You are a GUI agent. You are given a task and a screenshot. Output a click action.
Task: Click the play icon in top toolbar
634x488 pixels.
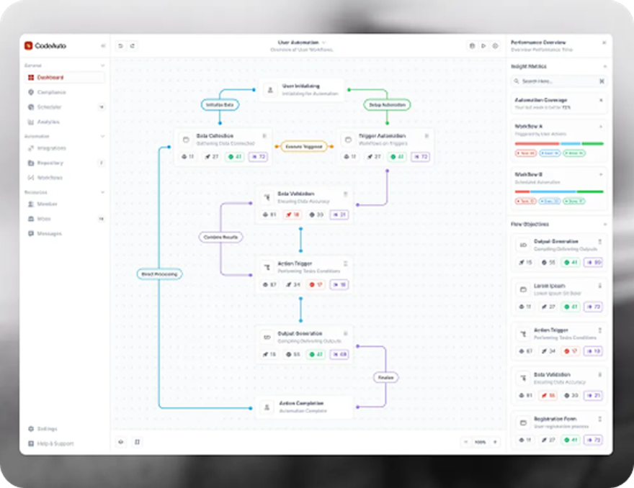click(x=483, y=45)
